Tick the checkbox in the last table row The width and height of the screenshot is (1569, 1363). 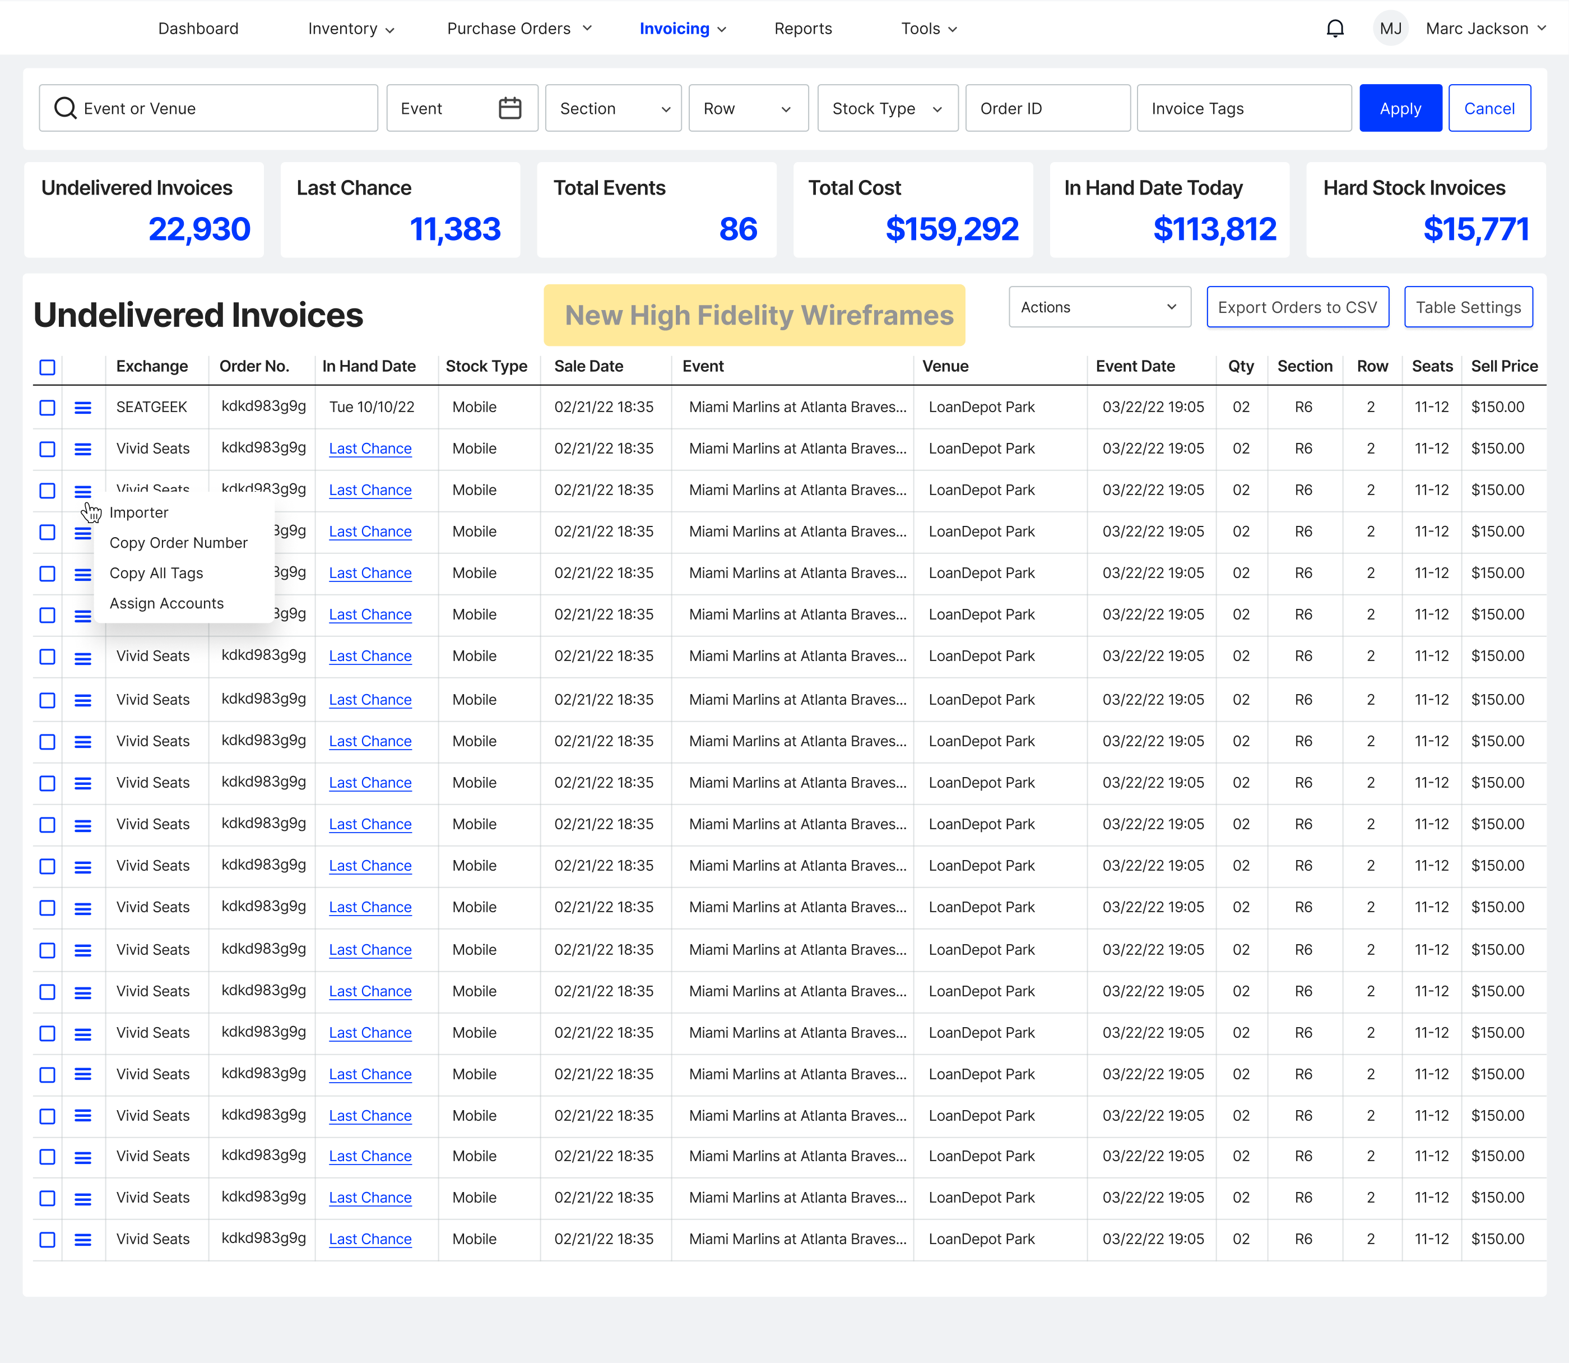click(47, 1240)
